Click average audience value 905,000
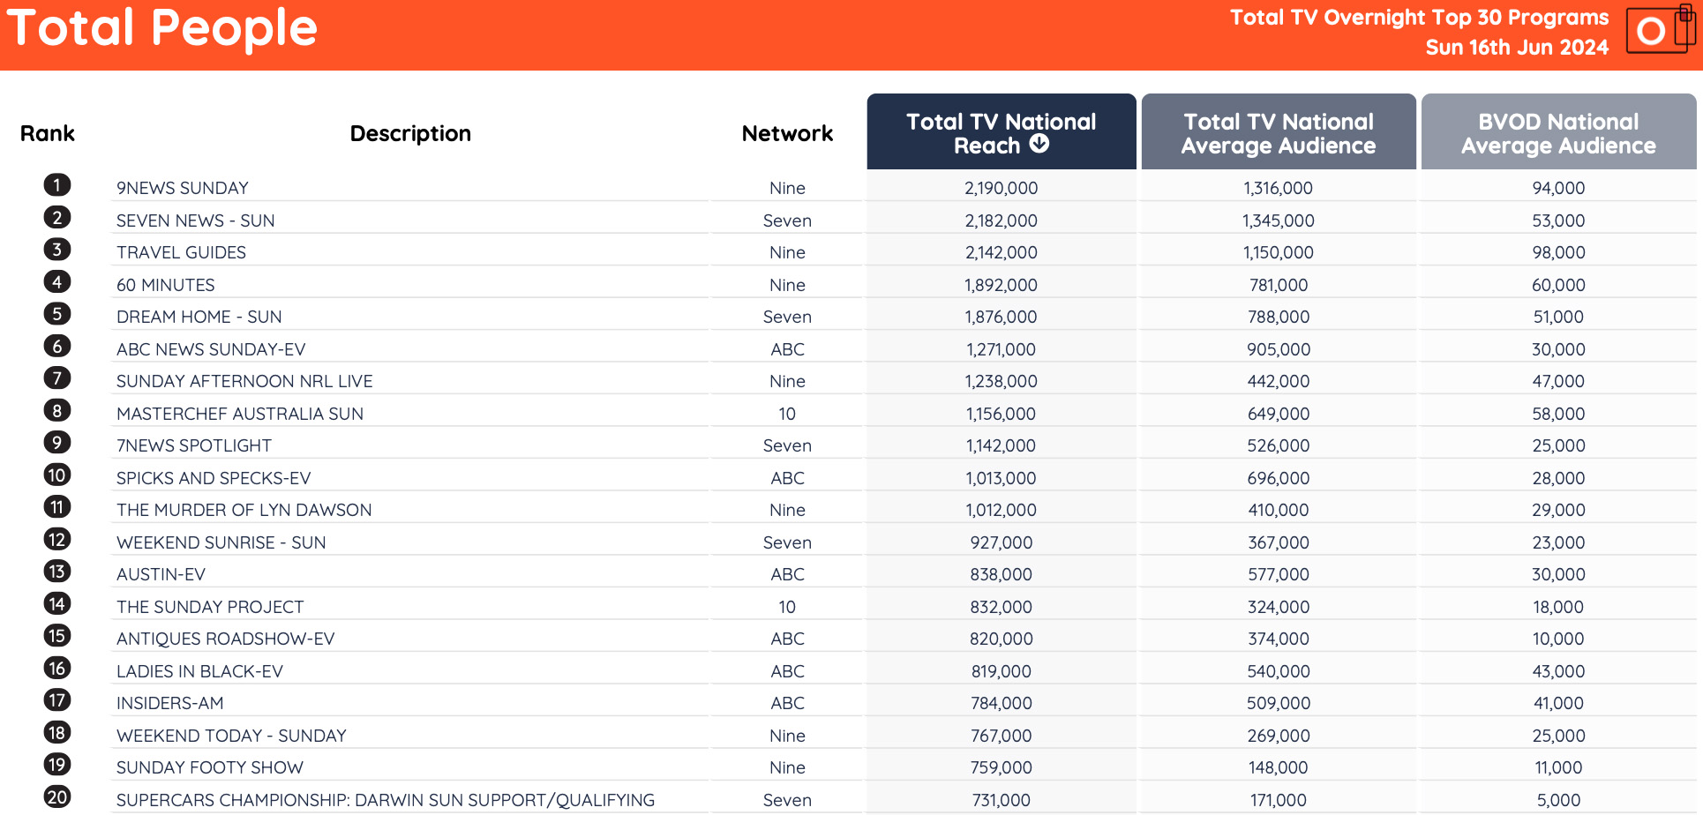 click(1279, 349)
